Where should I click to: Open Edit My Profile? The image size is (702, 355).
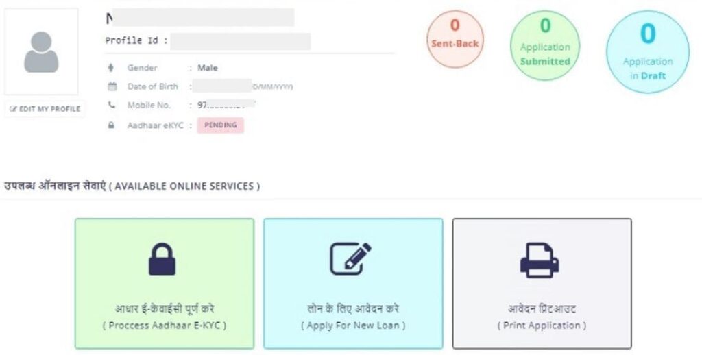[x=45, y=109]
